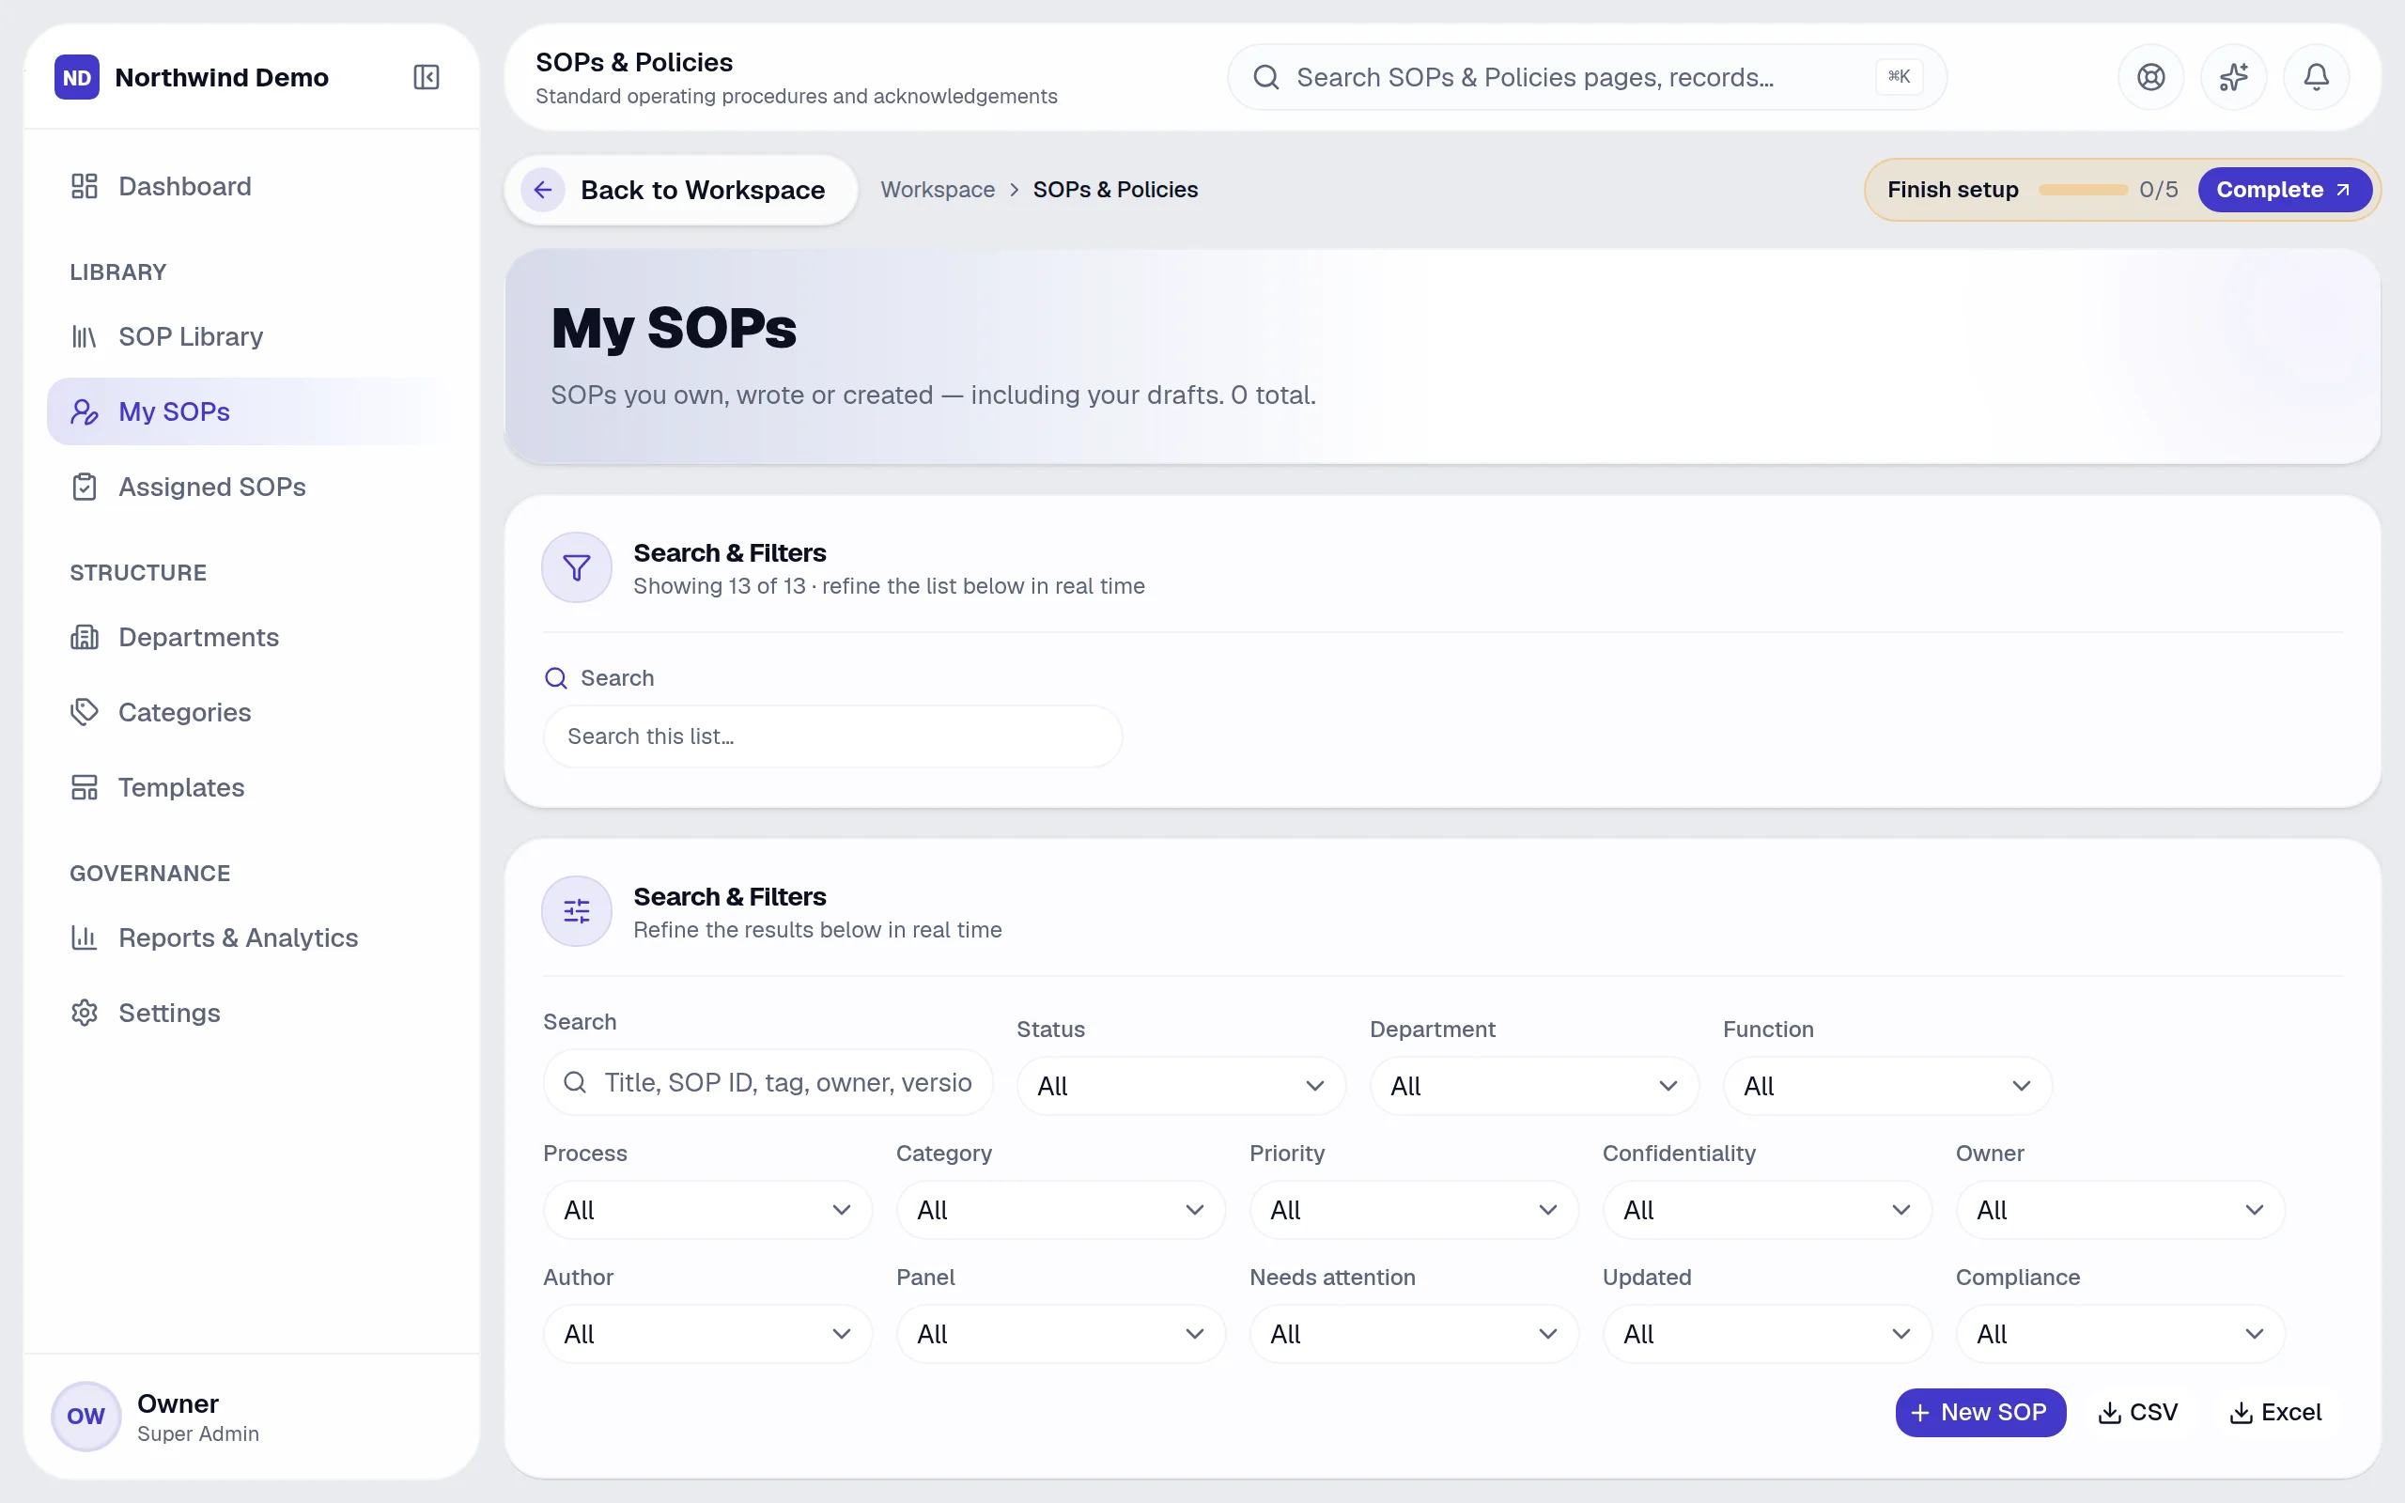Expand the Process dropdown
The height and width of the screenshot is (1503, 2405).
(707, 1210)
